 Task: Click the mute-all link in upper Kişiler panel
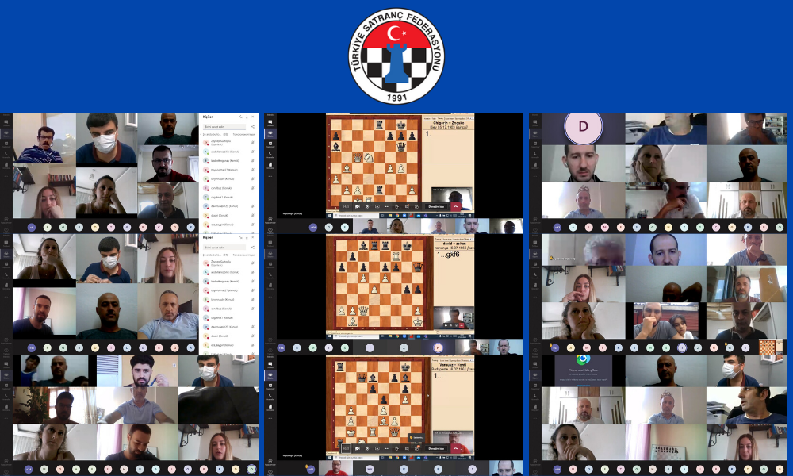pos(243,135)
